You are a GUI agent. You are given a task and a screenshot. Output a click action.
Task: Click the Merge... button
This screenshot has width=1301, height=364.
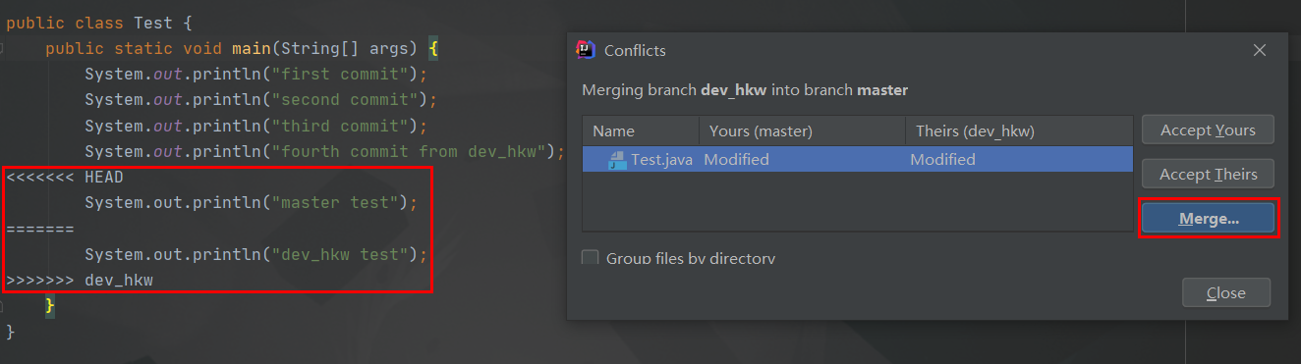pos(1209,219)
